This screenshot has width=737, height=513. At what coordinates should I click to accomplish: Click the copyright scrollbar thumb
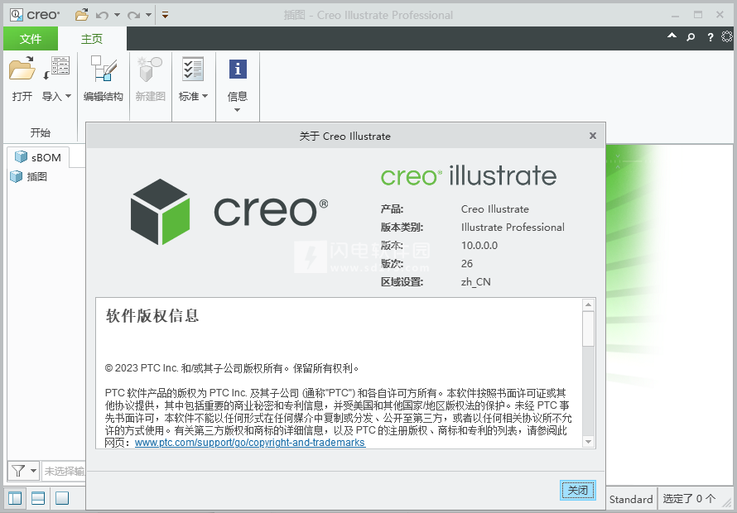click(588, 328)
